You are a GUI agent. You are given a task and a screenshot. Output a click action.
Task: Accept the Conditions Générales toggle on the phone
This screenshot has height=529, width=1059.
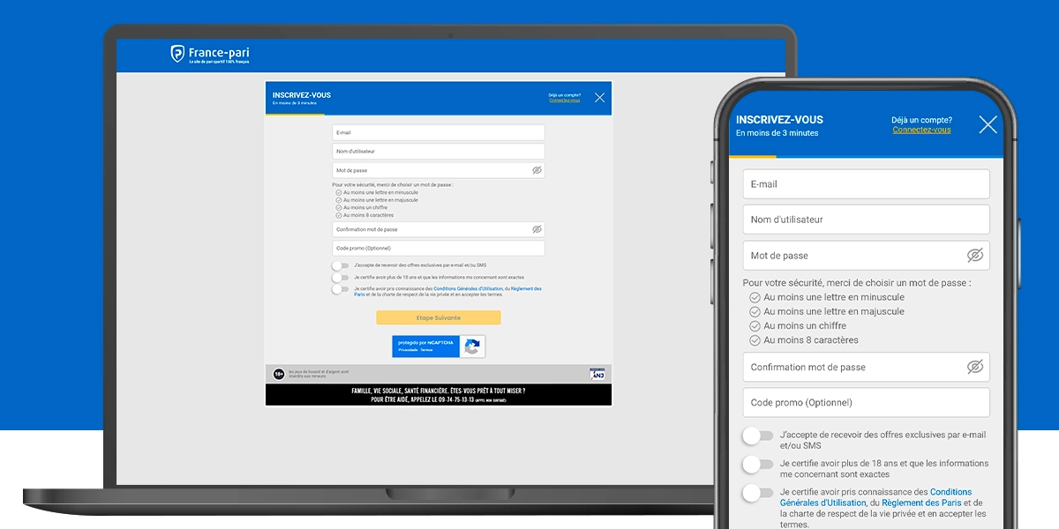pos(757,493)
